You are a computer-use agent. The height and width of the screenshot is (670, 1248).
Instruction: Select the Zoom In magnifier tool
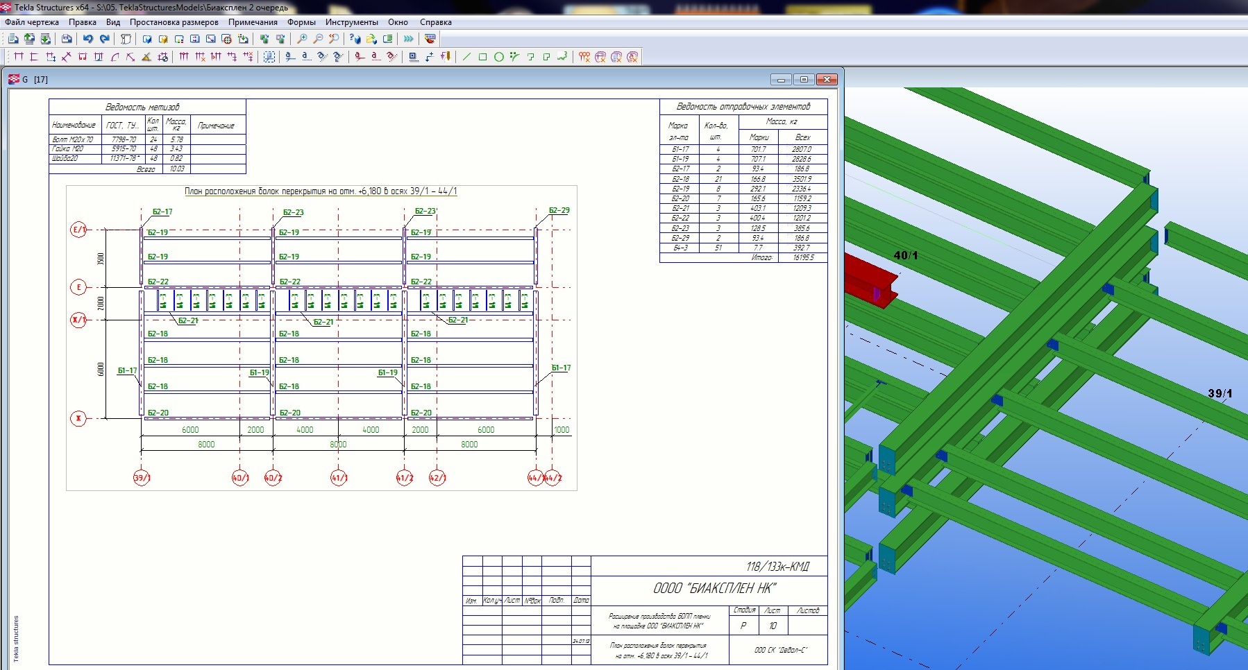click(302, 39)
